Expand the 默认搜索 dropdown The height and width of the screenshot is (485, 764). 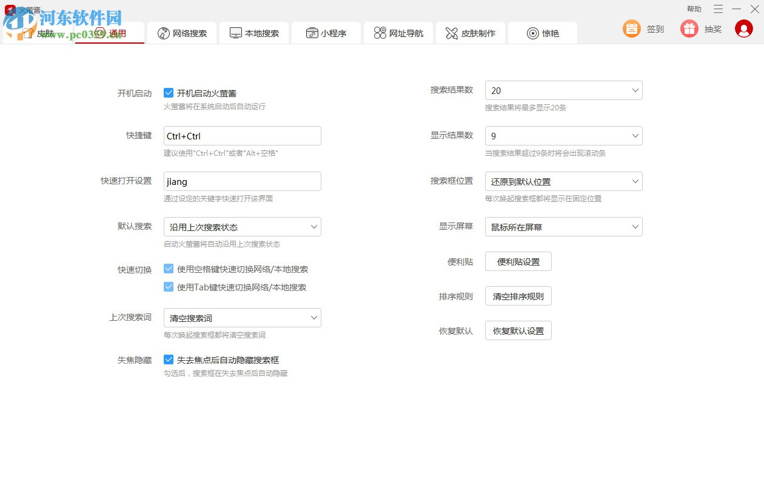242,226
